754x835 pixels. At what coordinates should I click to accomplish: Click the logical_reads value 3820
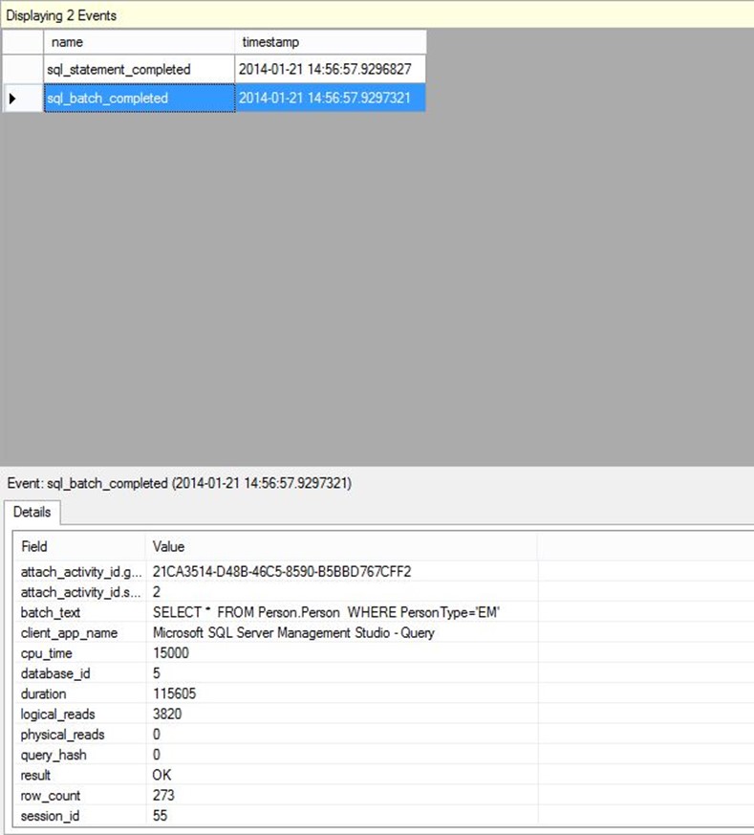pyautogui.click(x=167, y=714)
